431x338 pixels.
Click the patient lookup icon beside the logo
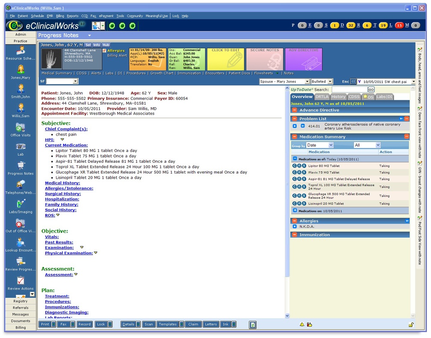click(x=96, y=26)
